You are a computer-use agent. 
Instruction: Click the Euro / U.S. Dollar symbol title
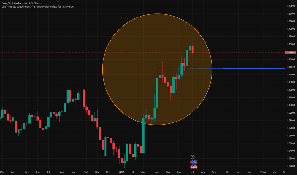click(x=22, y=3)
